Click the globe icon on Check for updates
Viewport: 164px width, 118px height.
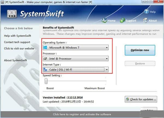[x=127, y=99]
